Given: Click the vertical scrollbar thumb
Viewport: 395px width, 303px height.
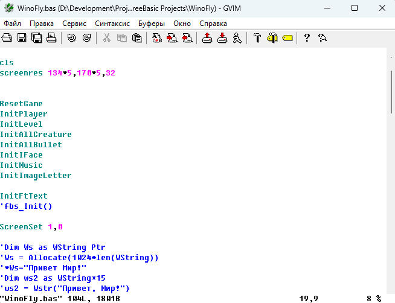Looking at the screenshot, I should (391, 92).
